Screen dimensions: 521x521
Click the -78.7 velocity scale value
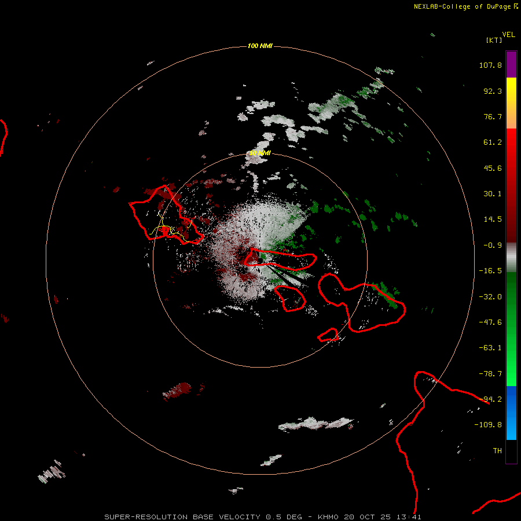coord(490,373)
